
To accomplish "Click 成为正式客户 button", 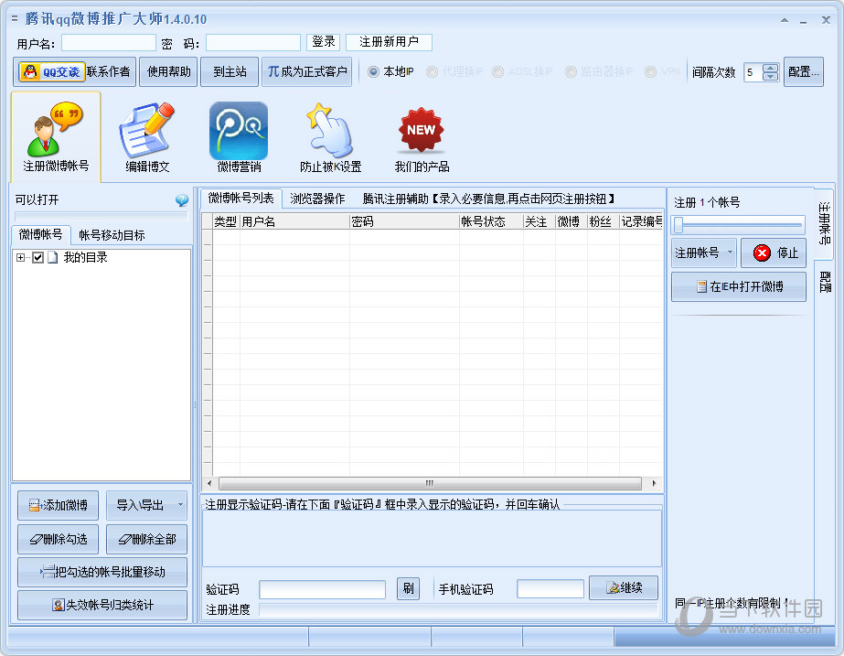I will [x=307, y=71].
